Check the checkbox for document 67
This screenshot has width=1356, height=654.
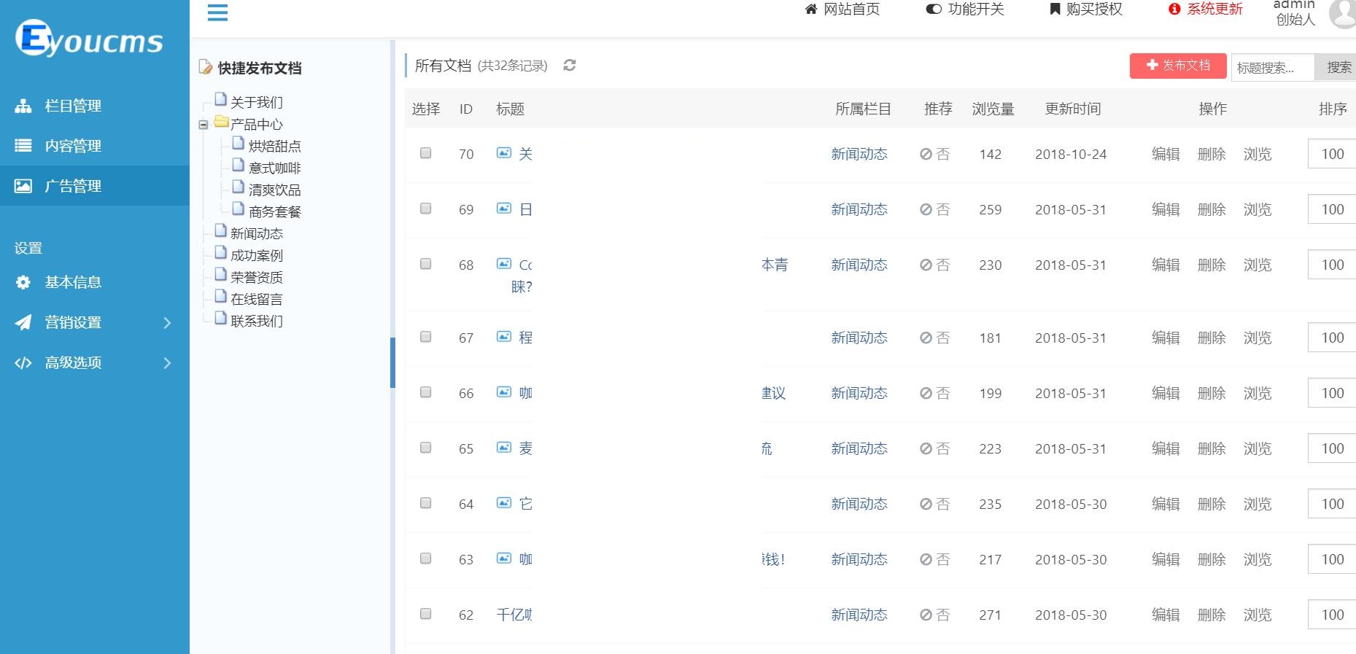point(426,337)
